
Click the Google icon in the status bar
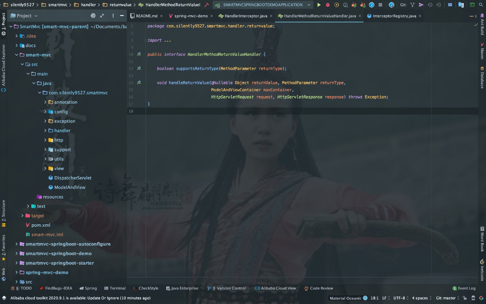[481, 298]
